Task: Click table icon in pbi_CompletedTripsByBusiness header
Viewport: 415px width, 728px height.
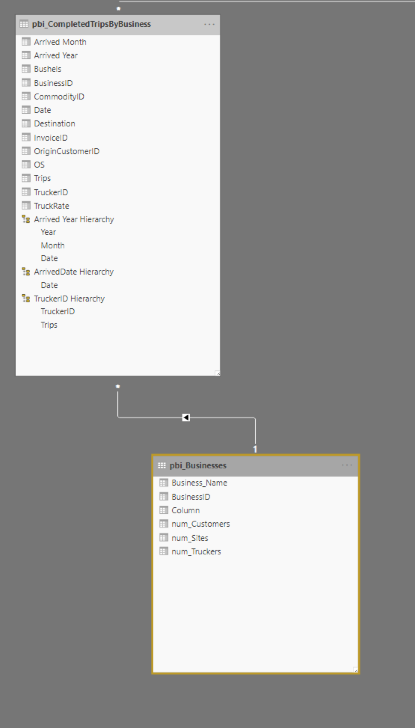Action: [24, 24]
